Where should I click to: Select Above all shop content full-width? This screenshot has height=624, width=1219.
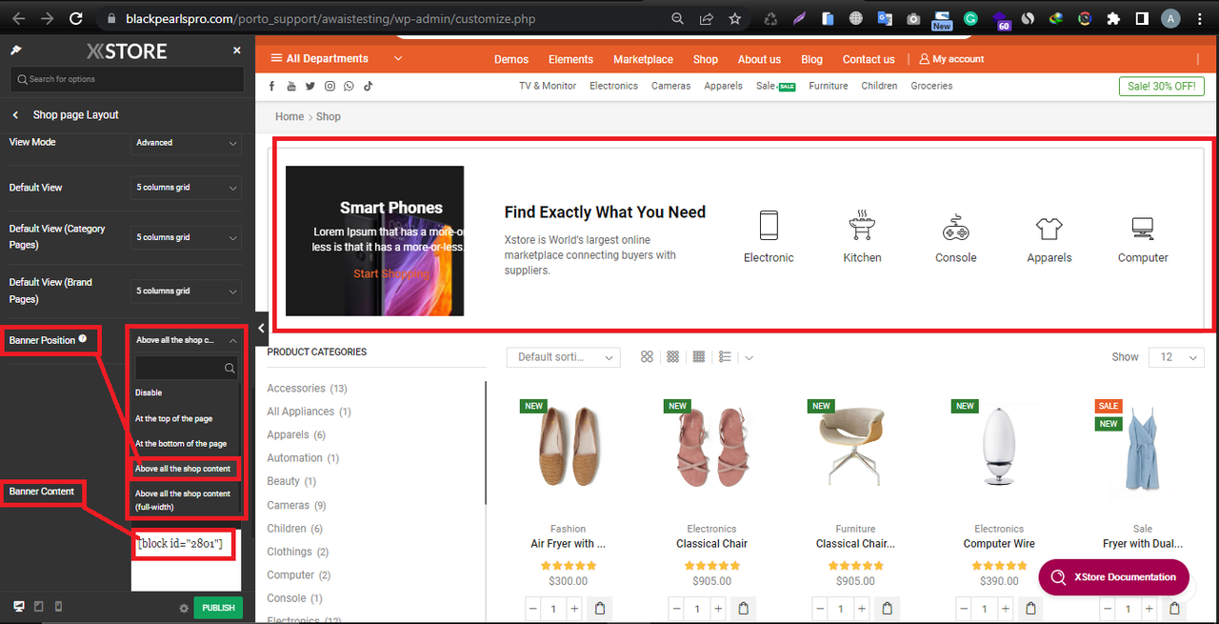184,500
